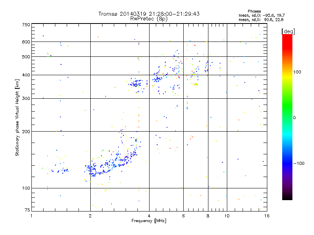Viewport: 314px width, 235px height.
Task: Click the x-axis '4' tick label
Action: click(149, 216)
